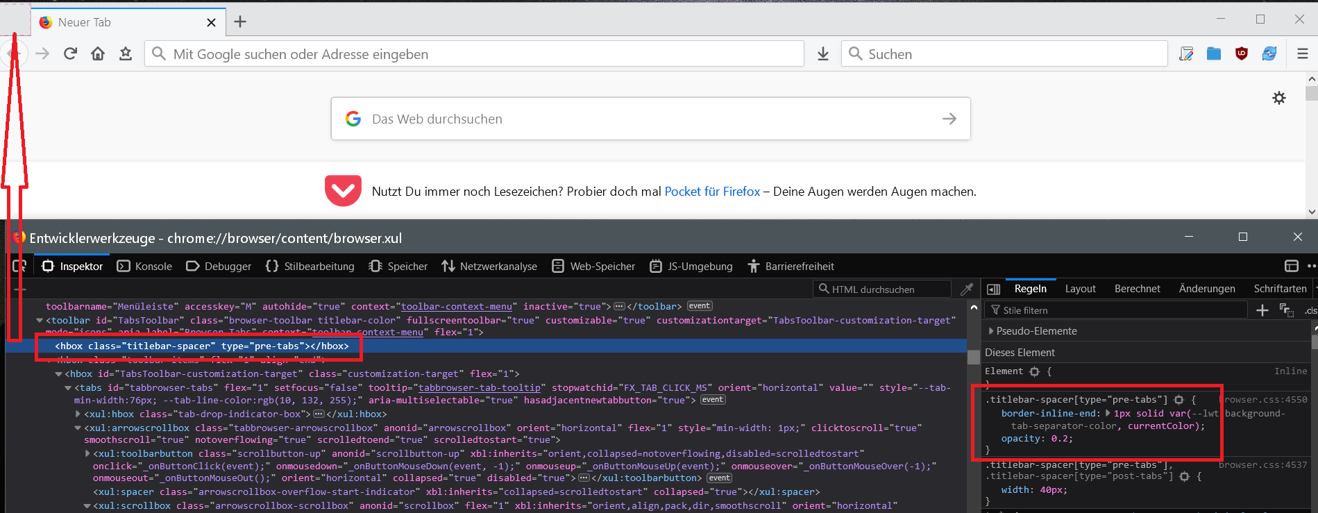Add a new CSS rule with plus
1318x513 pixels.
(1262, 310)
